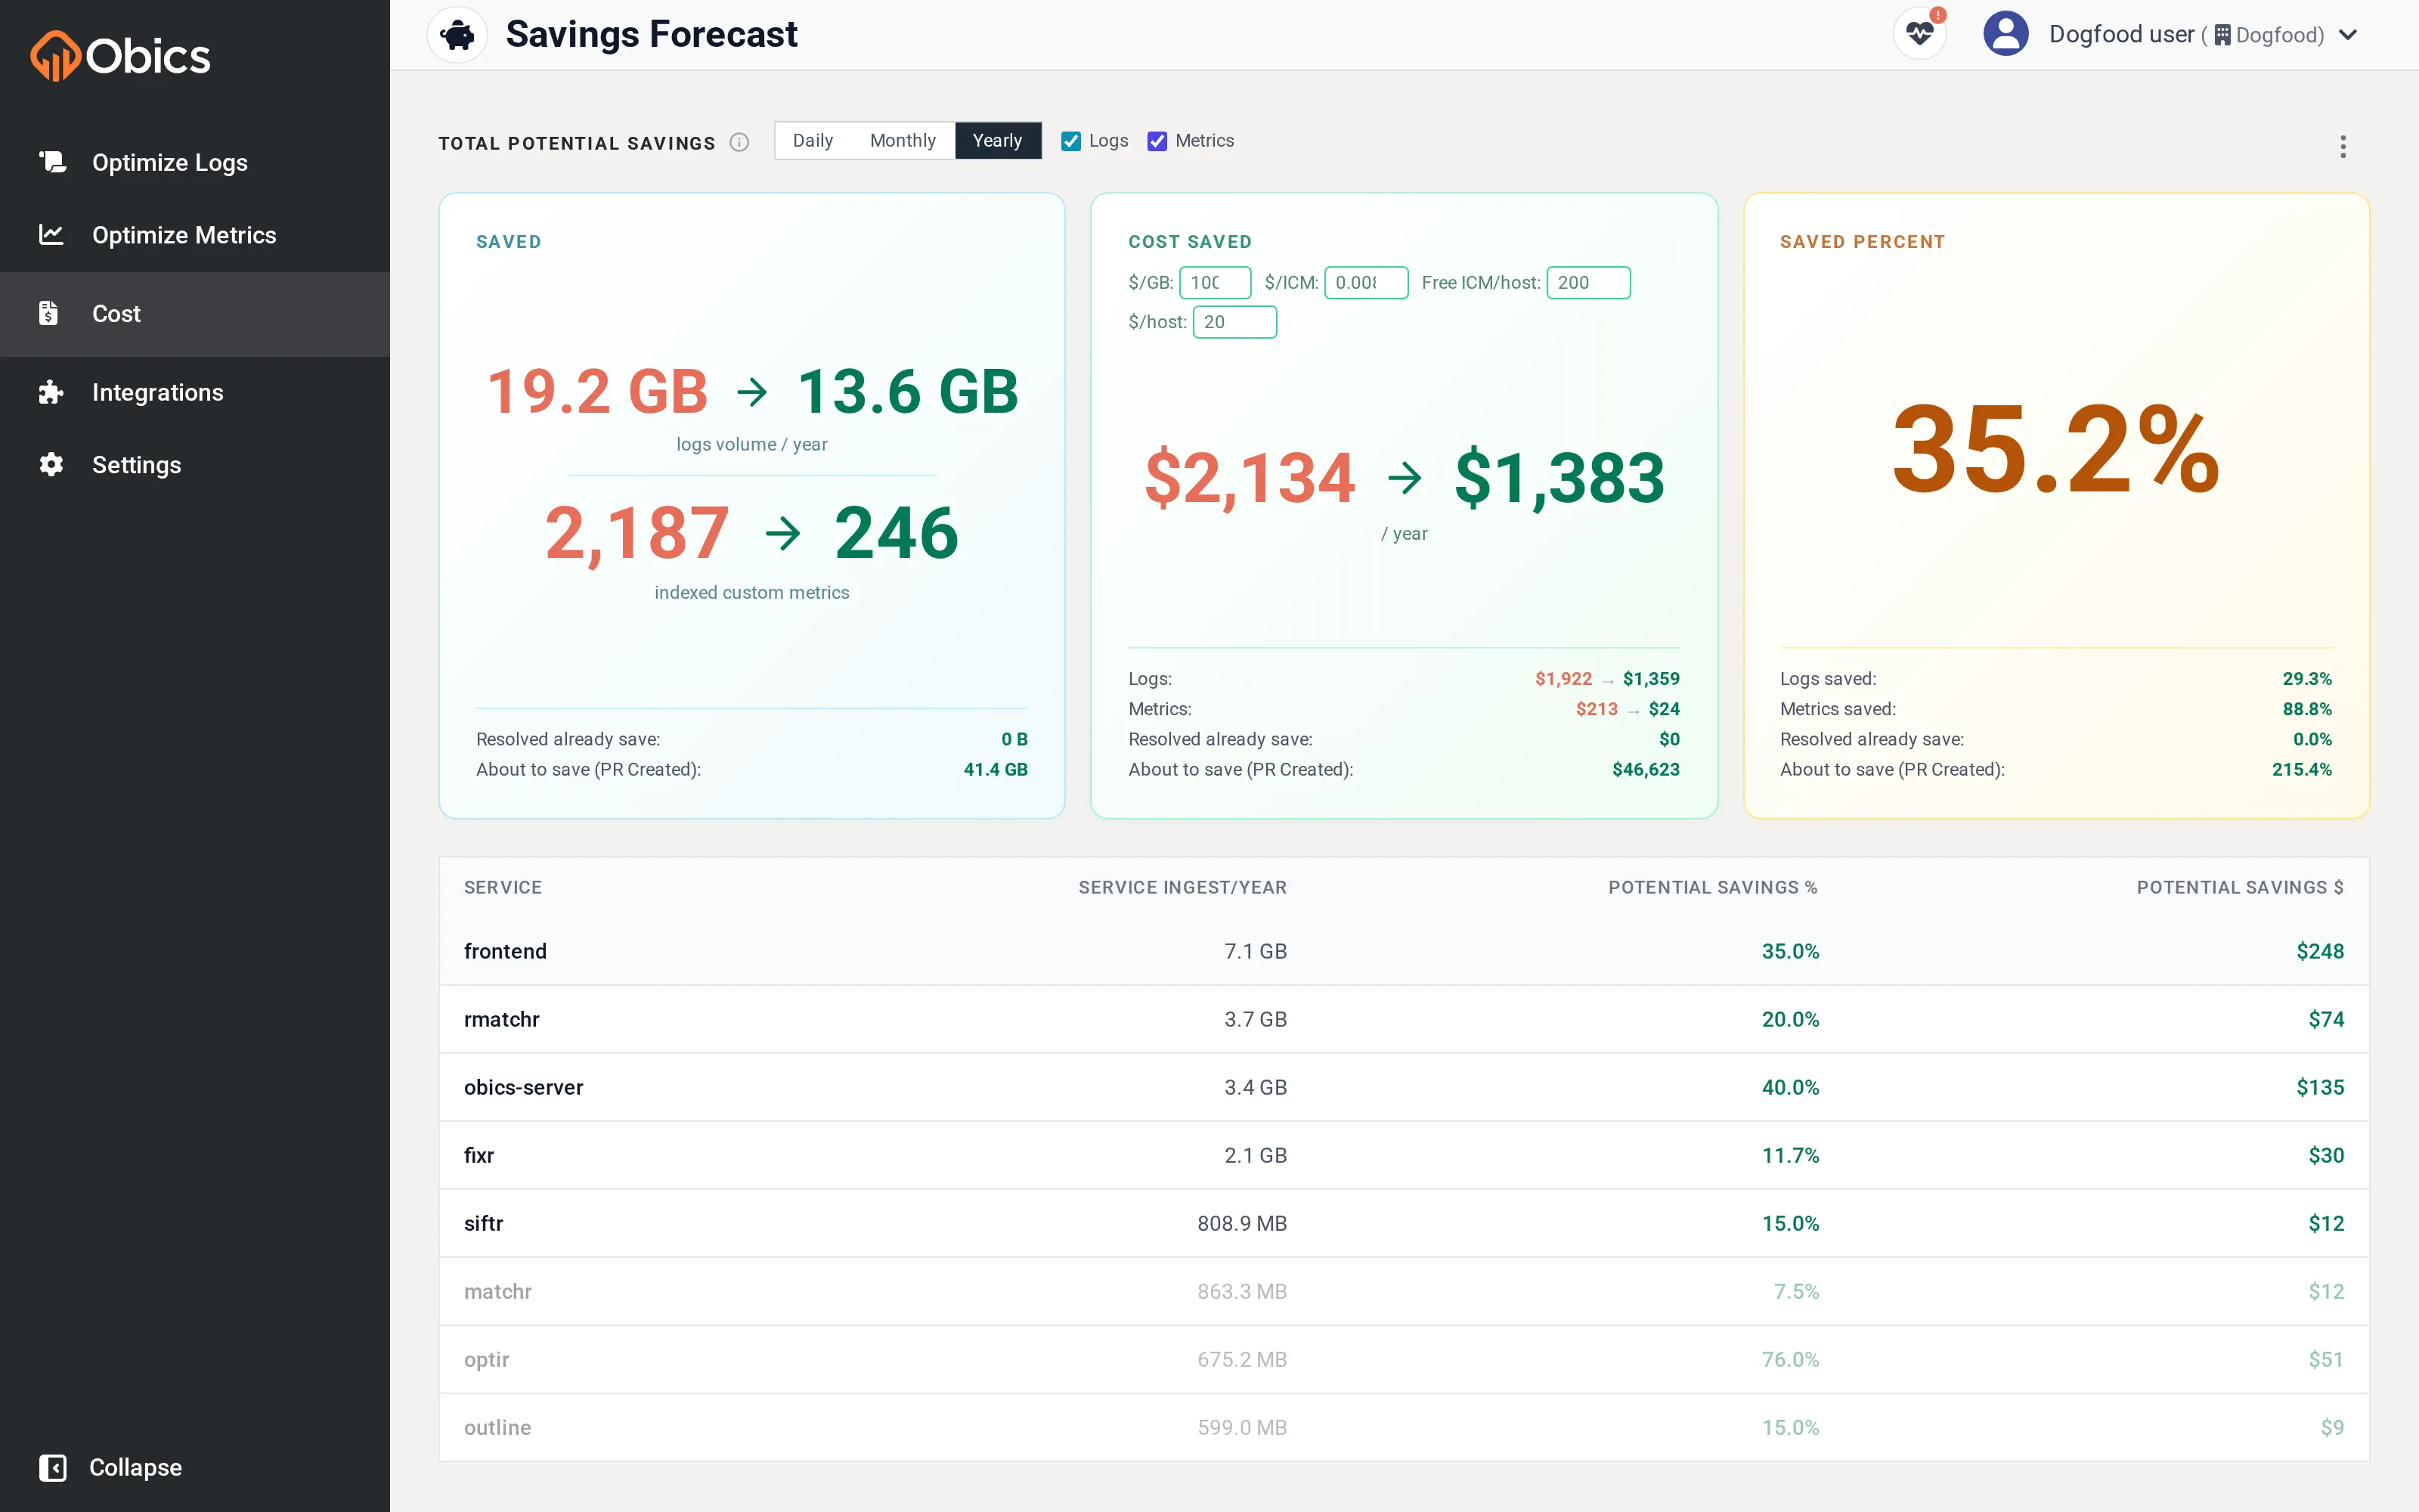Click the Settings gear icon
This screenshot has width=2419, height=1512.
tap(51, 464)
